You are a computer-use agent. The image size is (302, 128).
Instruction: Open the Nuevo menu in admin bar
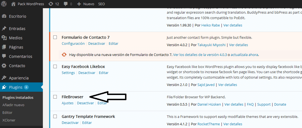tap(89, 4)
